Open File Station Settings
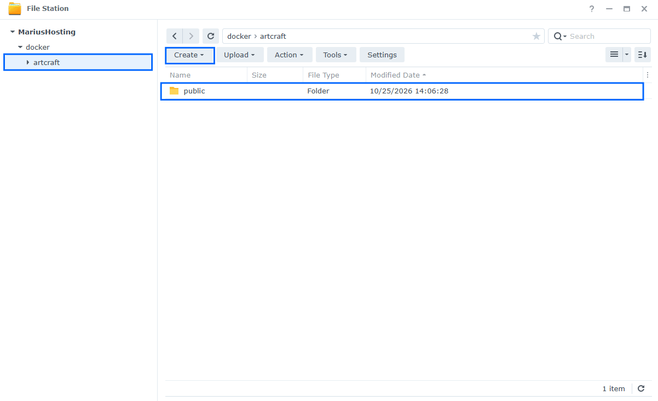 382,55
